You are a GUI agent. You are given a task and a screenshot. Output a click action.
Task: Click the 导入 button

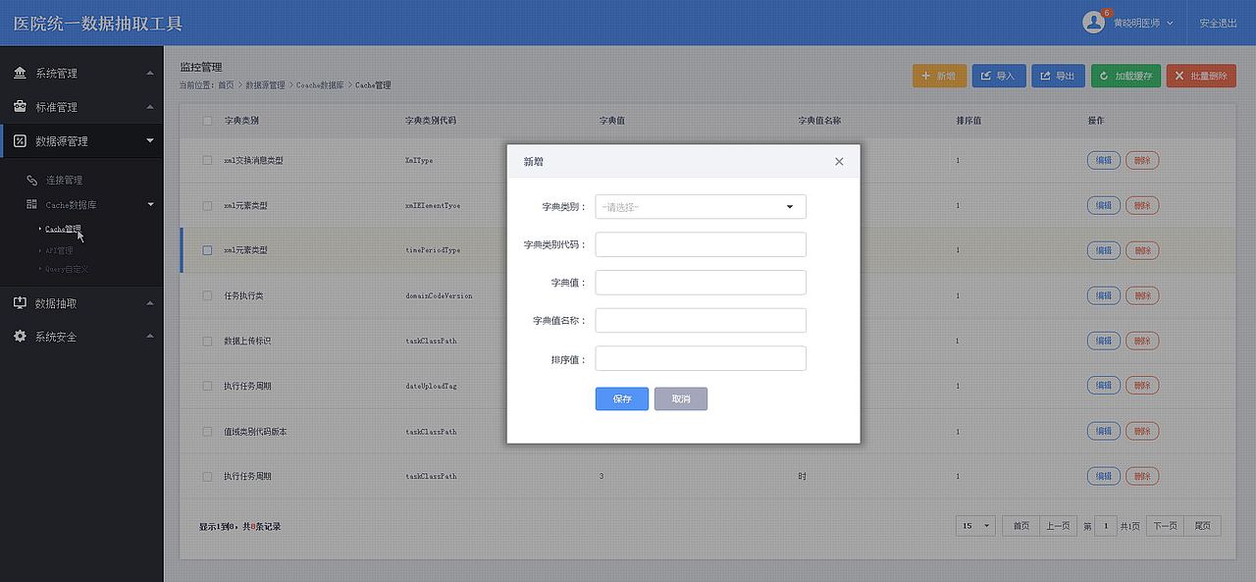(x=999, y=76)
